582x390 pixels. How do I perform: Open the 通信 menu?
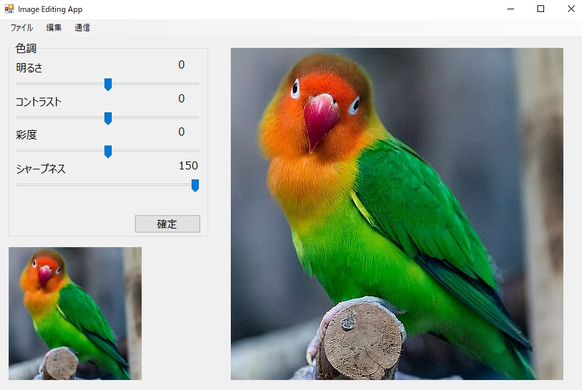[82, 28]
